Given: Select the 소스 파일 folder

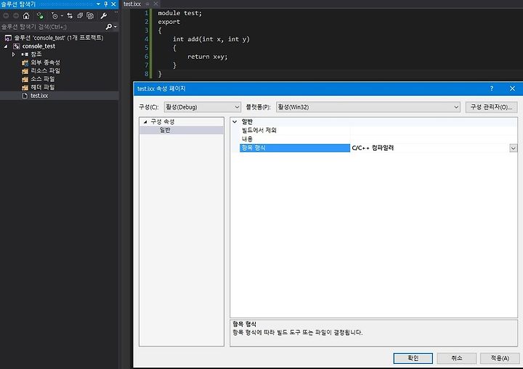Looking at the screenshot, I should tap(43, 79).
